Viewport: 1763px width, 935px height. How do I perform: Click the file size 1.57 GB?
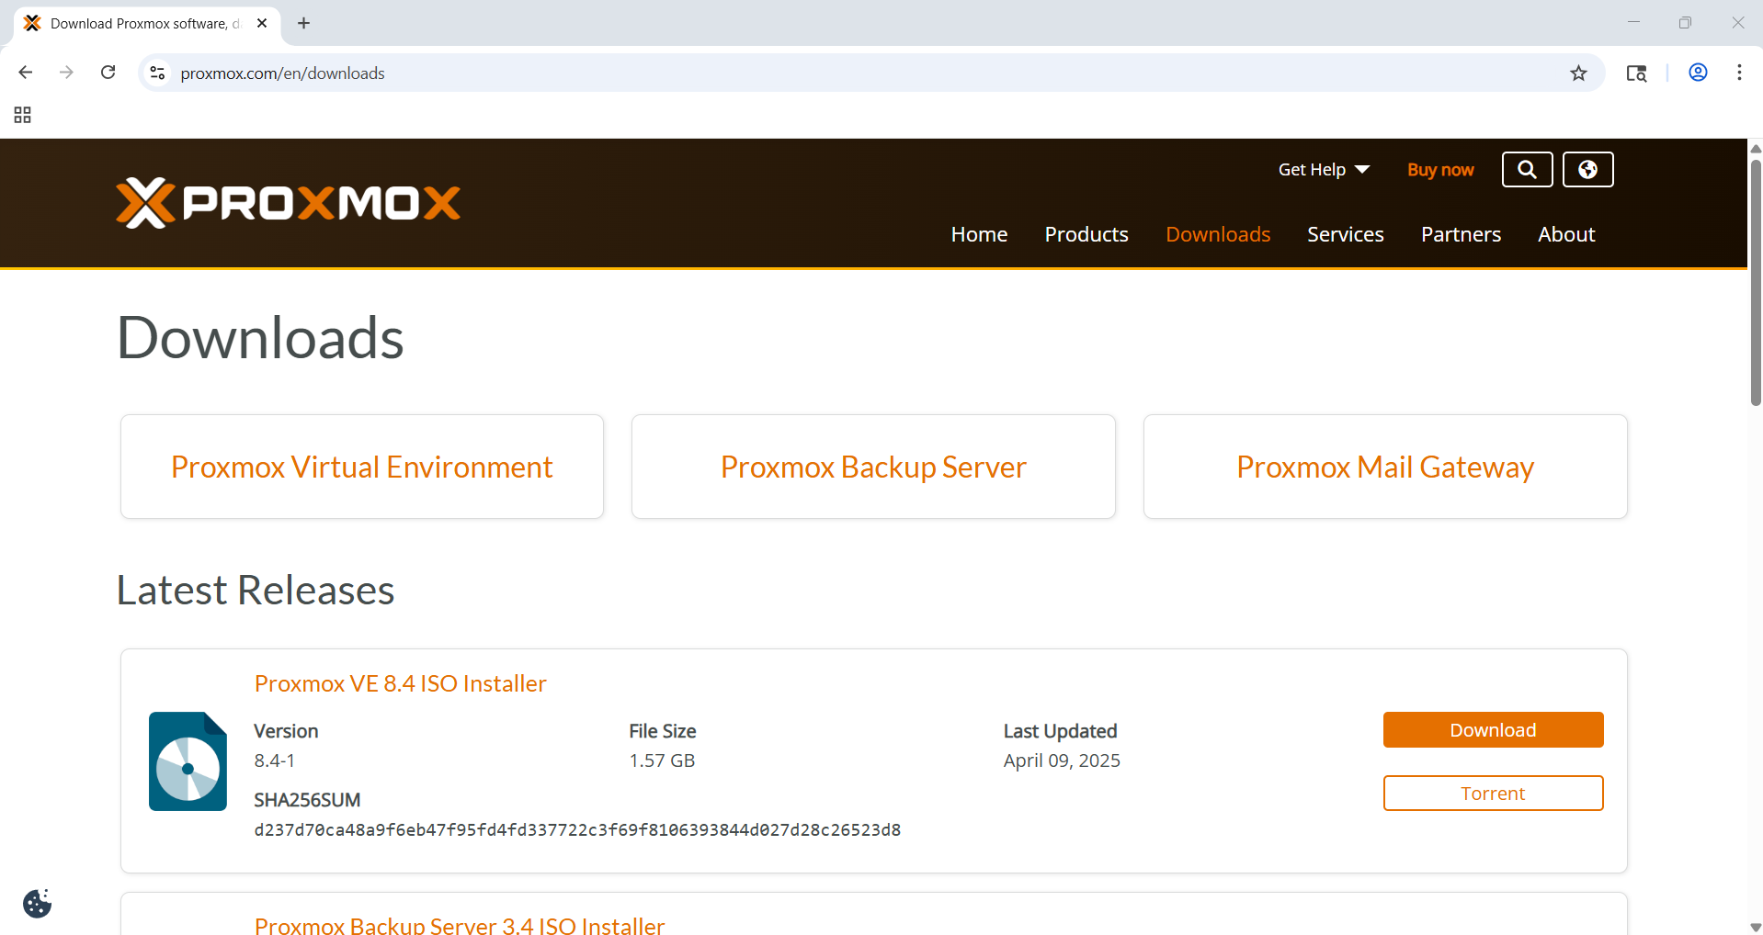[x=662, y=760]
